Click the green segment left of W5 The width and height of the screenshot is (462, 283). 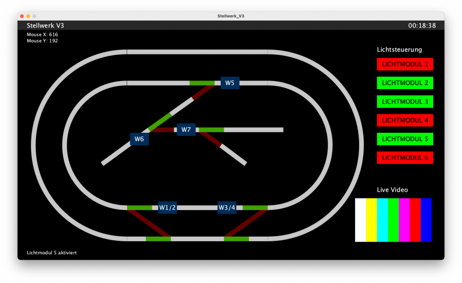click(x=202, y=83)
